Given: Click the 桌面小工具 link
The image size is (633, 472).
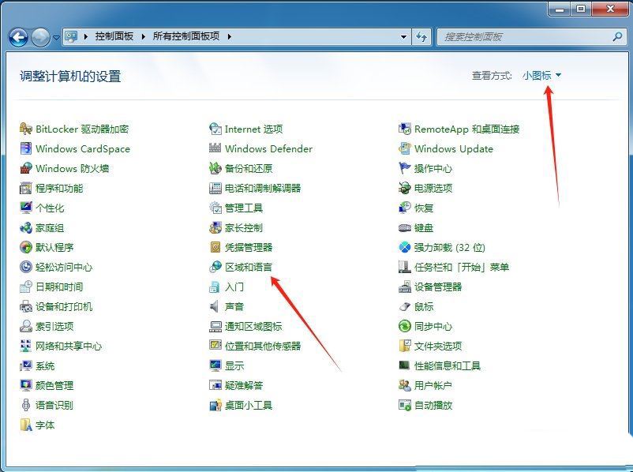Looking at the screenshot, I should [x=249, y=405].
